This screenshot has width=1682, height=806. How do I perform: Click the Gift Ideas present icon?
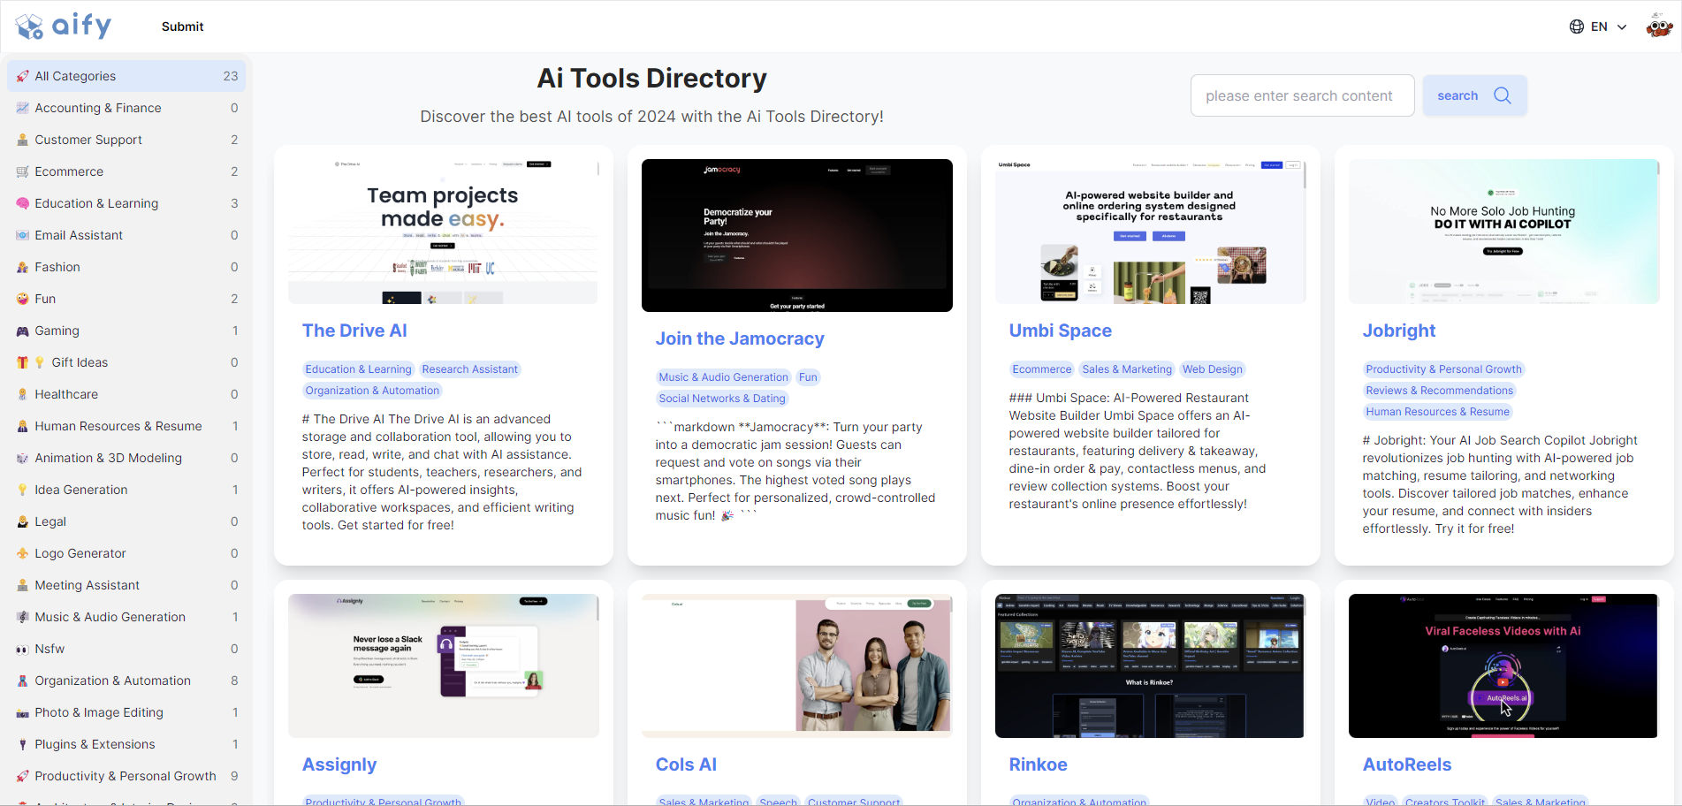pos(23,362)
